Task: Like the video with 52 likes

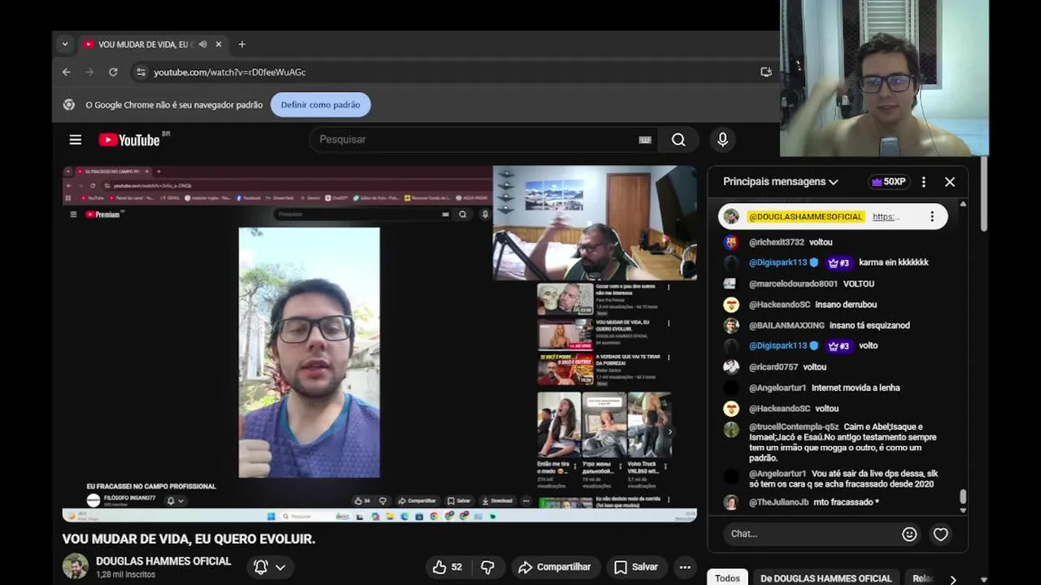Action: click(x=447, y=567)
